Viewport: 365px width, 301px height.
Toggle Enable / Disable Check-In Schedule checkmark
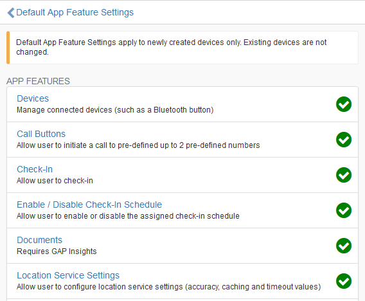click(344, 210)
